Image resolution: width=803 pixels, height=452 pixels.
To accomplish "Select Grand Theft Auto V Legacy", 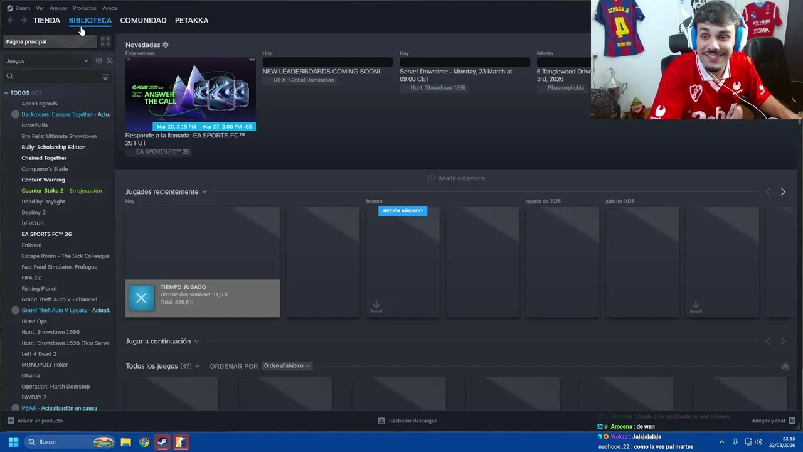I will coord(65,310).
